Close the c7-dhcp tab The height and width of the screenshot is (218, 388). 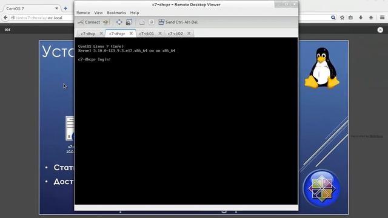click(101, 33)
